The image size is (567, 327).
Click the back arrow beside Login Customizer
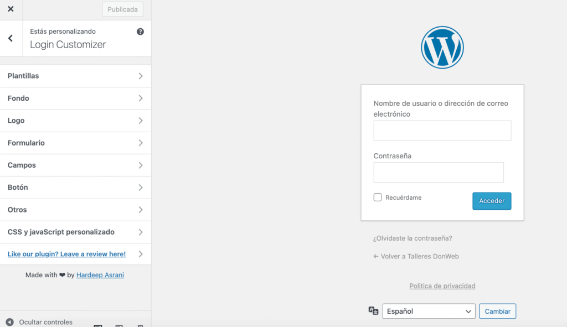coord(11,38)
